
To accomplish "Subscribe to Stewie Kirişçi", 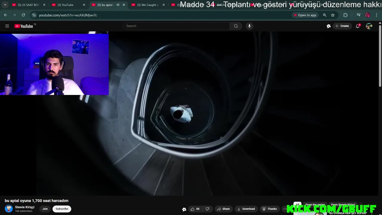I will point(62,209).
